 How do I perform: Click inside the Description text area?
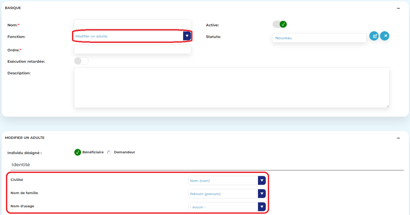click(231, 87)
